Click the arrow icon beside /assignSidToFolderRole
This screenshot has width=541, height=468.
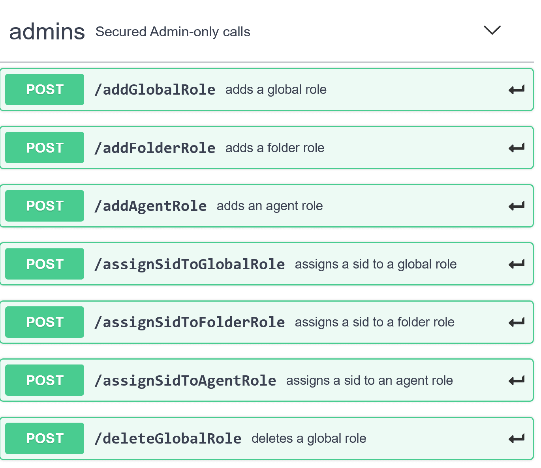tap(516, 322)
